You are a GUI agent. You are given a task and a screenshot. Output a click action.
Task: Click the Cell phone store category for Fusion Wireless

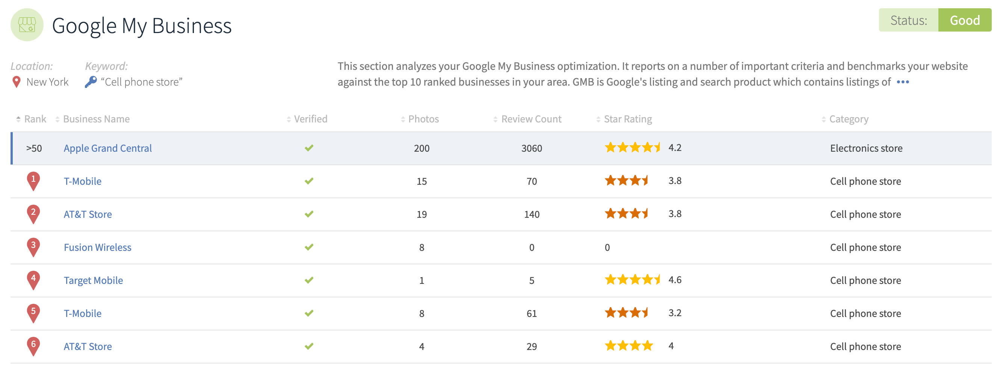coord(865,248)
